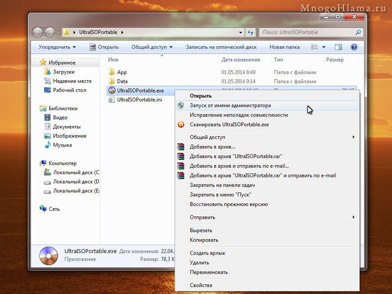Expand the address bar history dropdown arrow
The image size is (392, 294).
[x=241, y=32]
